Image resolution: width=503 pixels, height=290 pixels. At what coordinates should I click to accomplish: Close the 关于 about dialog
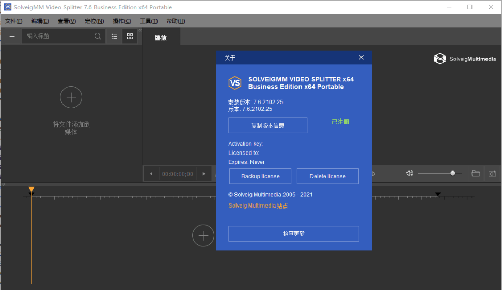click(x=361, y=58)
